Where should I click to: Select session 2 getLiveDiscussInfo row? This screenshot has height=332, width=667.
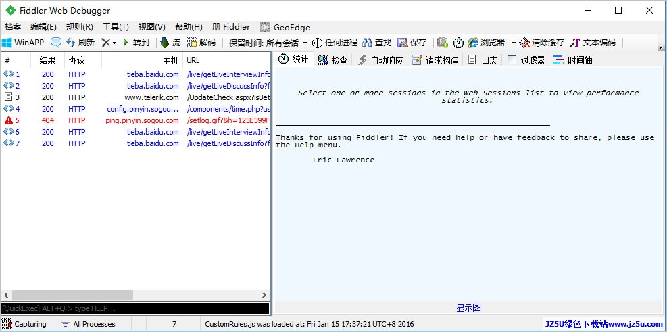point(135,86)
